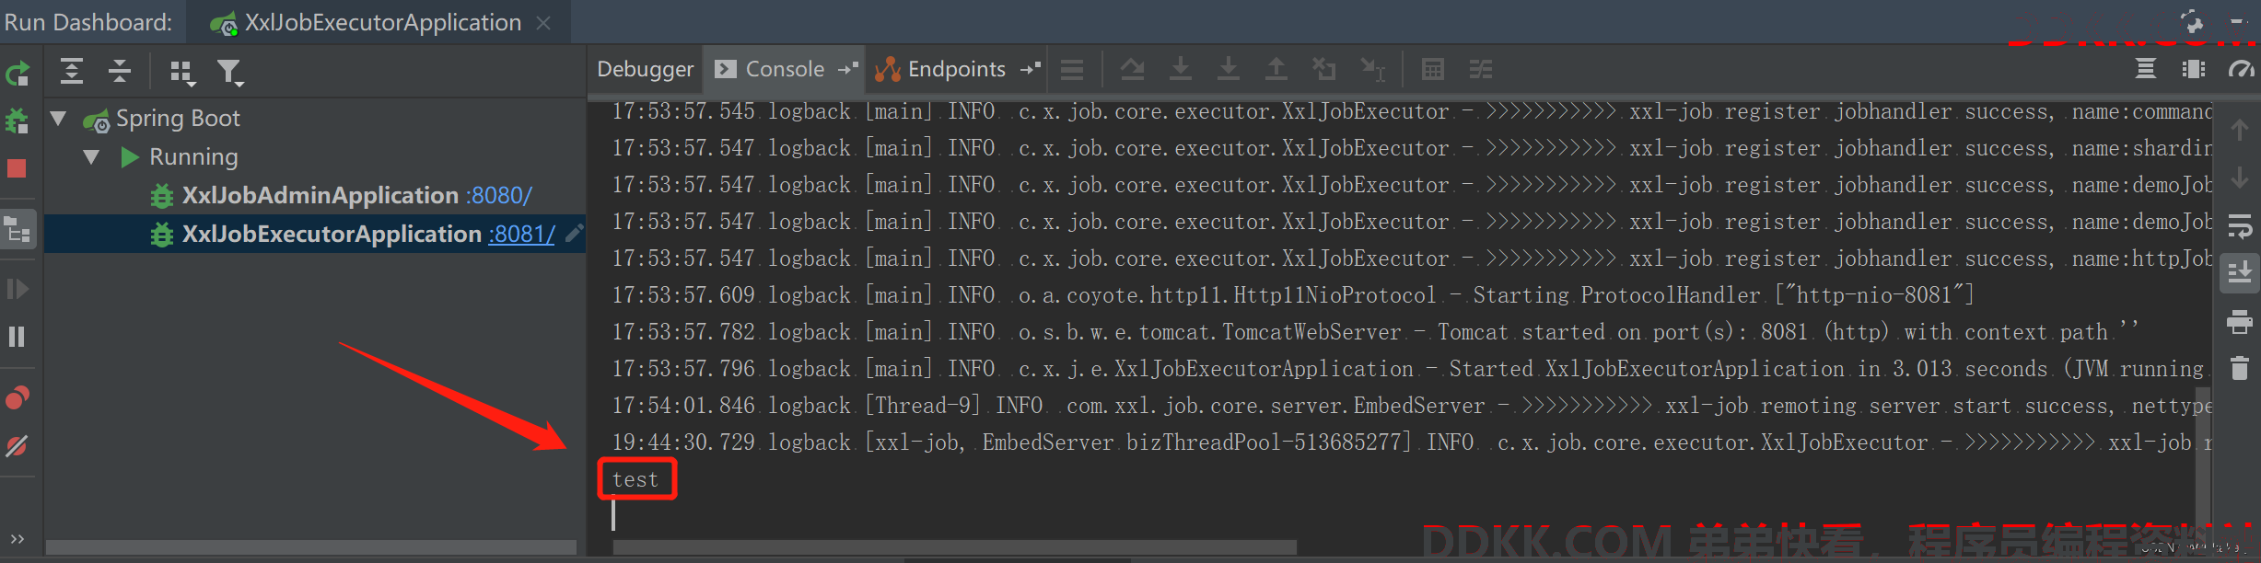Click the 'Tomcat started on port(s): 8081' log line
The width and height of the screenshot is (2261, 563).
[x=1374, y=332]
